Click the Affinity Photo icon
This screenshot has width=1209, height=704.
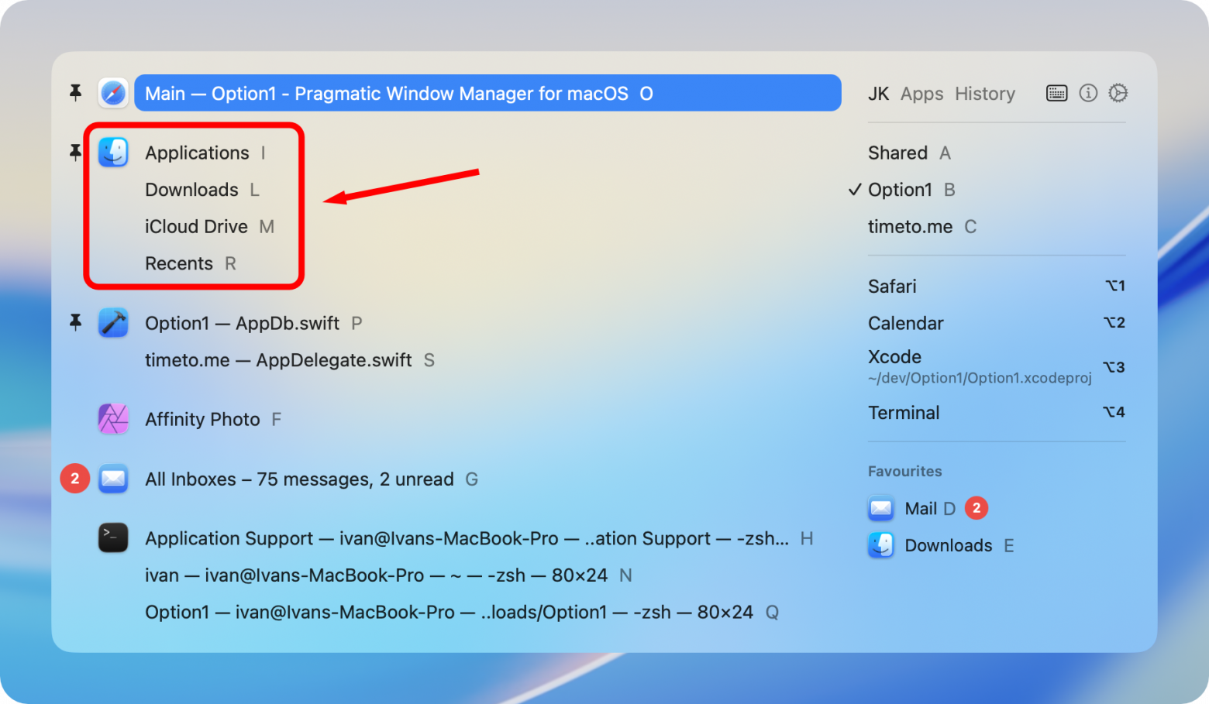tap(113, 419)
